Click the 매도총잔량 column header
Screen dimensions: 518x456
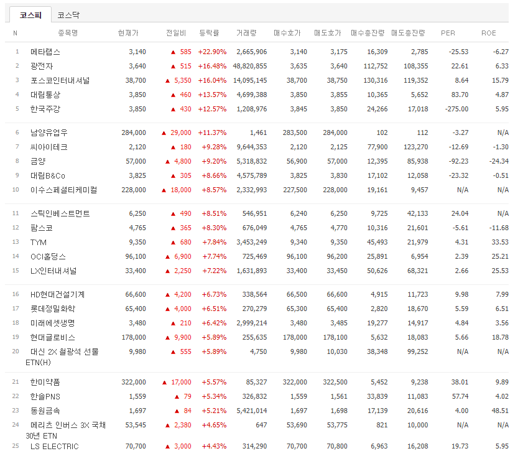[x=408, y=33]
